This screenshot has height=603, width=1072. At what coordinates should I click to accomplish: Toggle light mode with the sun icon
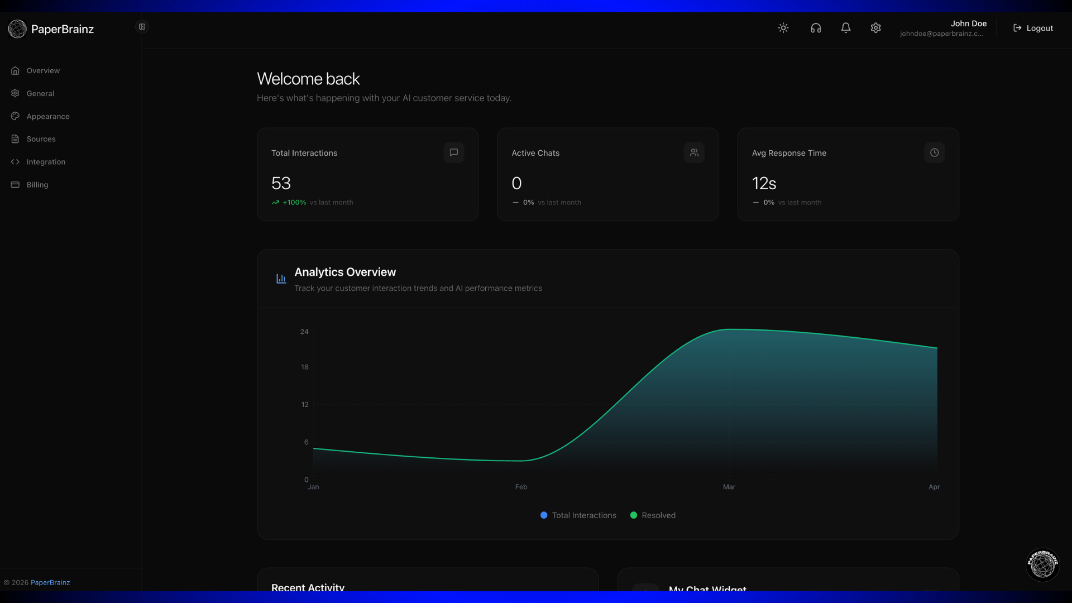pos(783,27)
